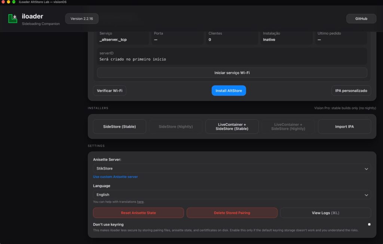Image resolution: width=383 pixels, height=244 pixels.
Task: Open the Language dropdown showing English
Action: (232, 194)
